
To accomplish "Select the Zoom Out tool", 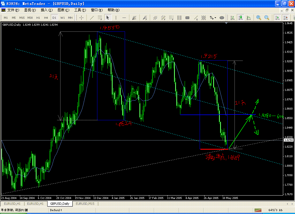I will (x=266, y=18).
